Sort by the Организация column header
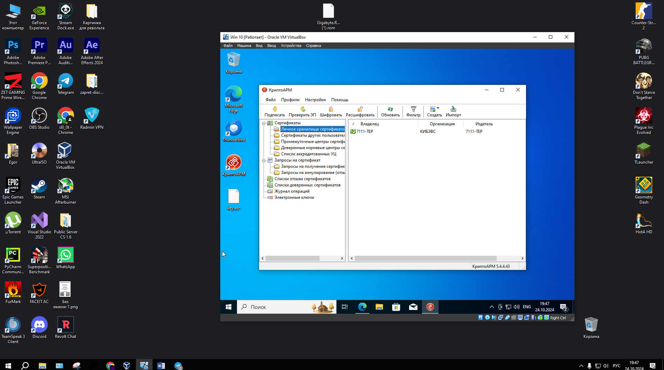Viewport: 664px width, 370px height. tap(442, 124)
